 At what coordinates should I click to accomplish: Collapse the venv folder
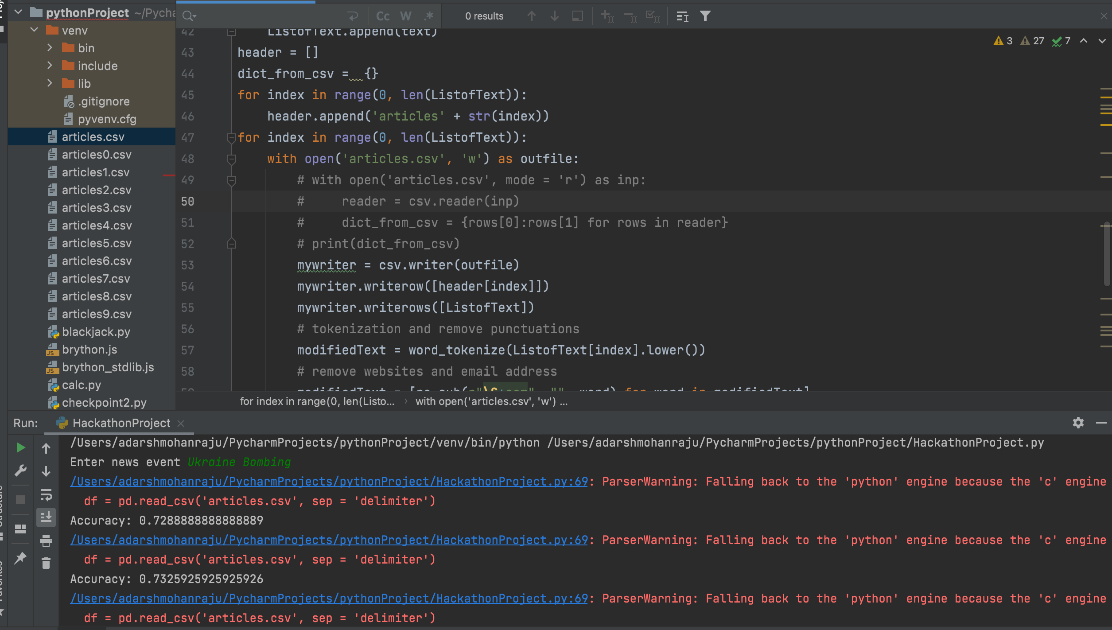click(34, 30)
